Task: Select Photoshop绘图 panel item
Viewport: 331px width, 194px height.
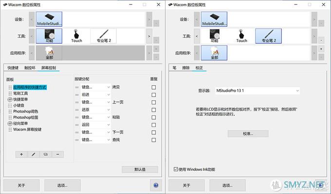Action: (x=25, y=117)
